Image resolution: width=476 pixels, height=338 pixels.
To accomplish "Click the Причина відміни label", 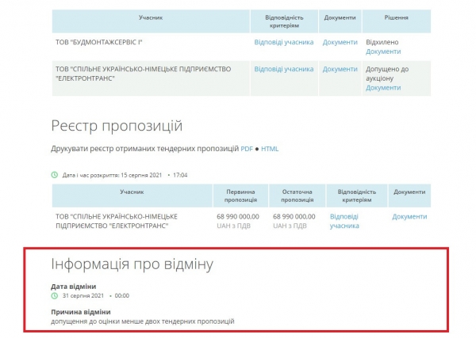I will pos(80,312).
